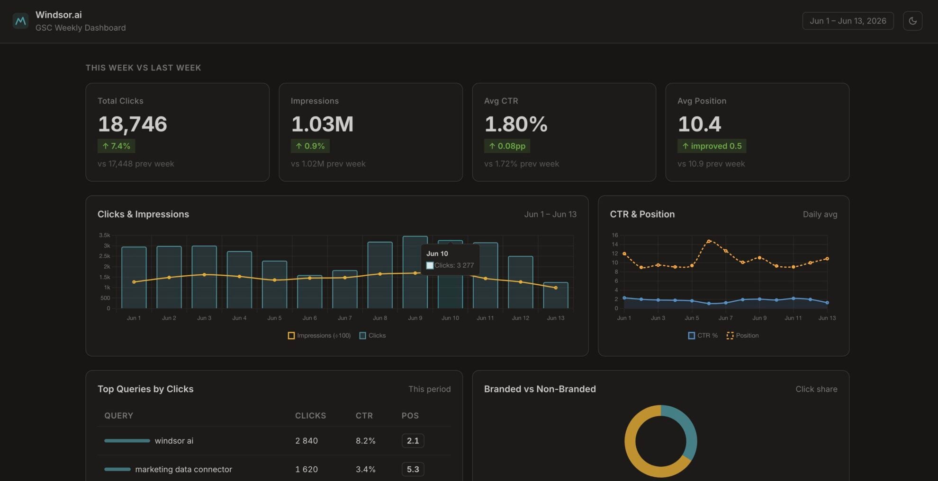938x481 pixels.
Task: Click the CTR point at Jun 1
Action: (x=624, y=298)
